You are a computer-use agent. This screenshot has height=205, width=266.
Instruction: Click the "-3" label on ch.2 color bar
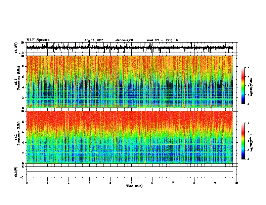click(x=248, y=123)
